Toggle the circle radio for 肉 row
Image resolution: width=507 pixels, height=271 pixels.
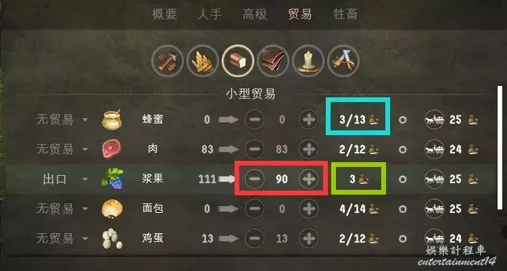coord(403,149)
